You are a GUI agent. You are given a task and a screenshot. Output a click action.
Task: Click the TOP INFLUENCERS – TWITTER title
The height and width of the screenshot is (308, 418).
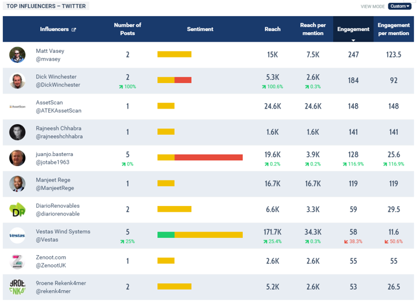click(x=46, y=6)
